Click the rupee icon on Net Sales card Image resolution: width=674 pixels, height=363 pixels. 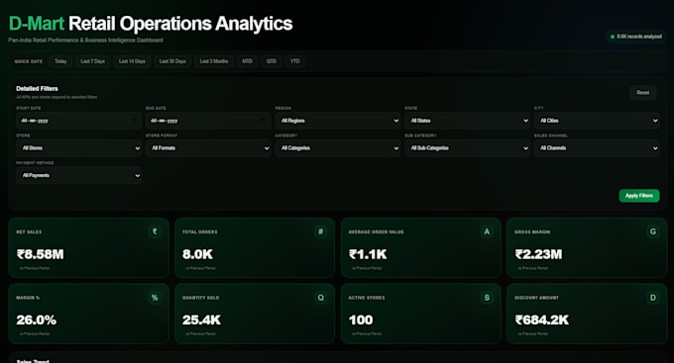coord(155,231)
